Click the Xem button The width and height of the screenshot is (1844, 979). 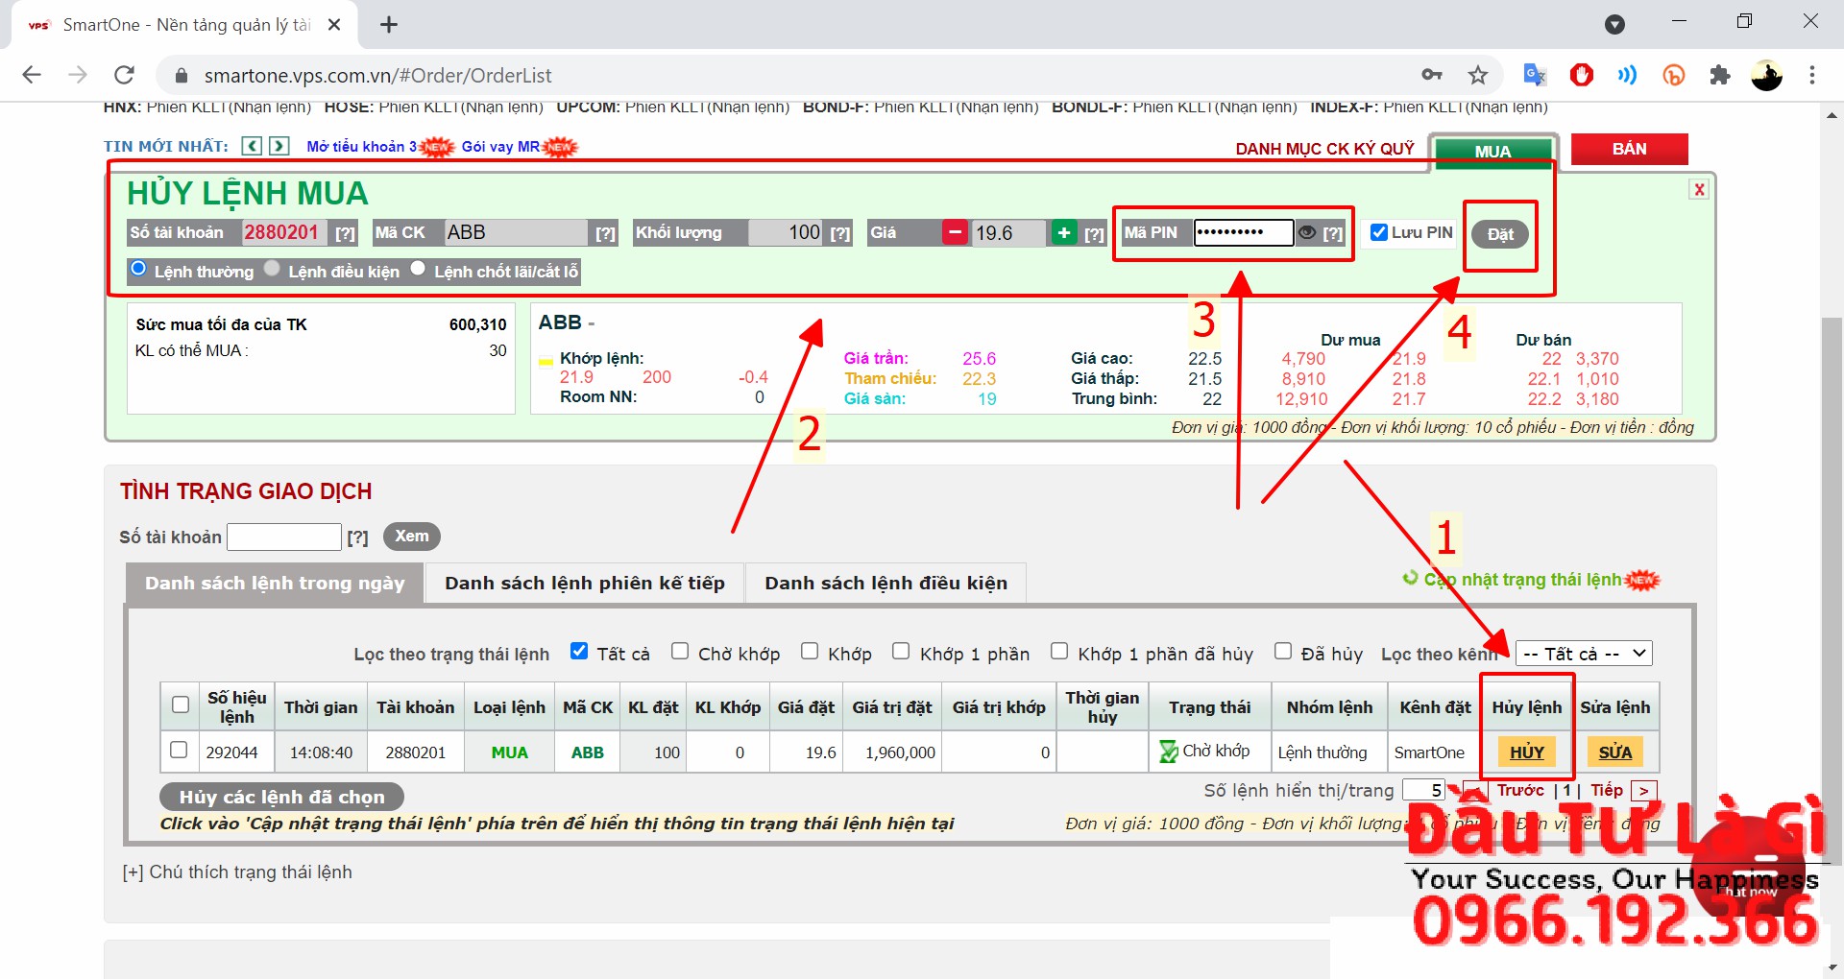412,536
